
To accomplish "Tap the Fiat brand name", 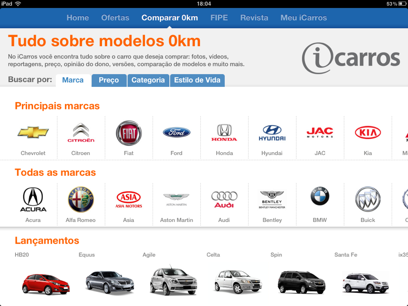I will coord(129,153).
